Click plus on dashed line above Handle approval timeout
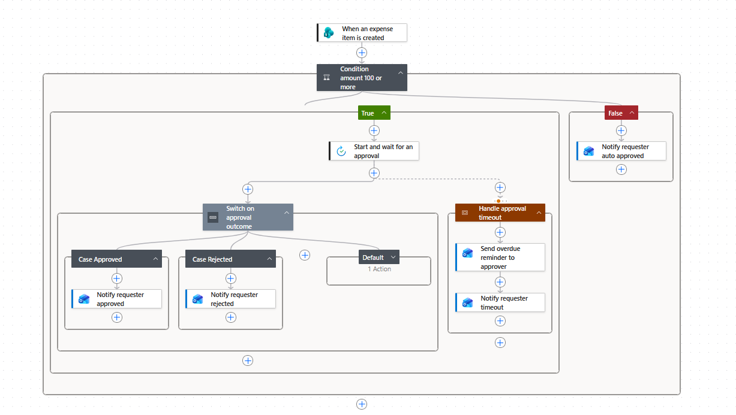This screenshot has width=736, height=415. 500,187
